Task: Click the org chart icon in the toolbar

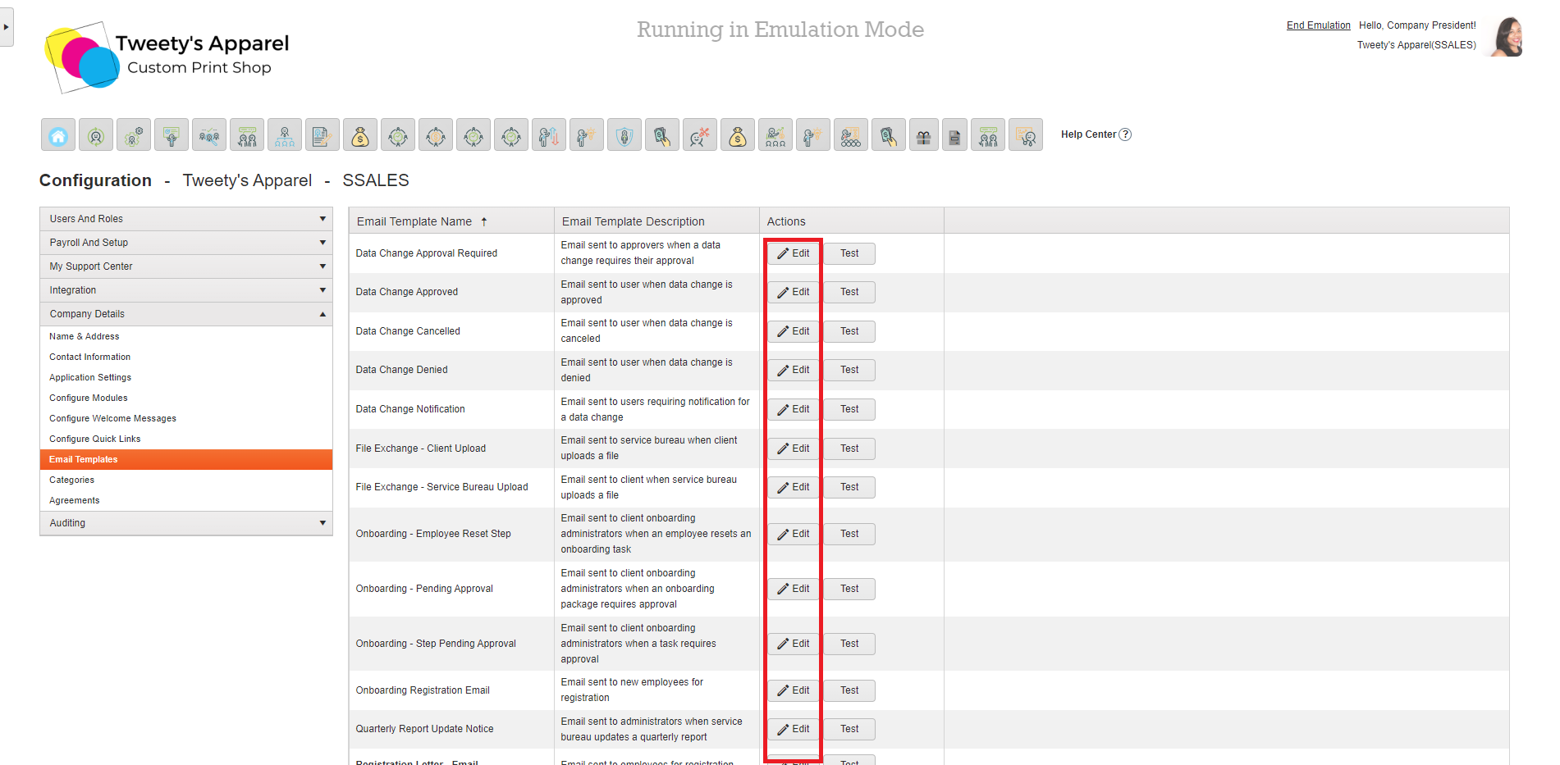Action: [285, 134]
